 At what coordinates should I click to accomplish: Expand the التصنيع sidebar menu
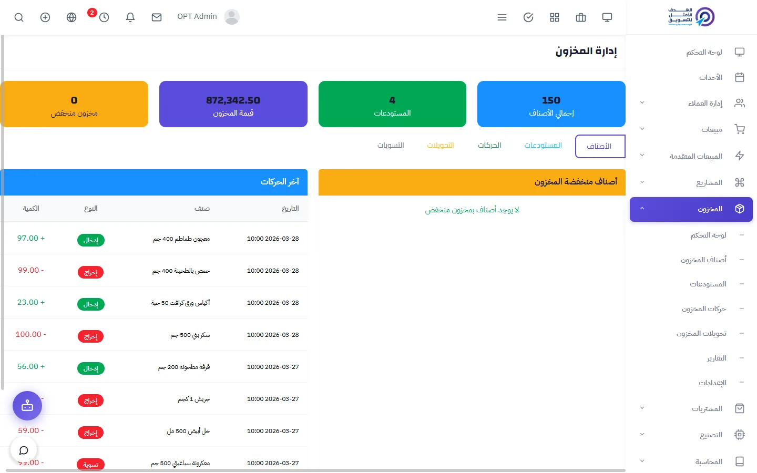coord(691,435)
